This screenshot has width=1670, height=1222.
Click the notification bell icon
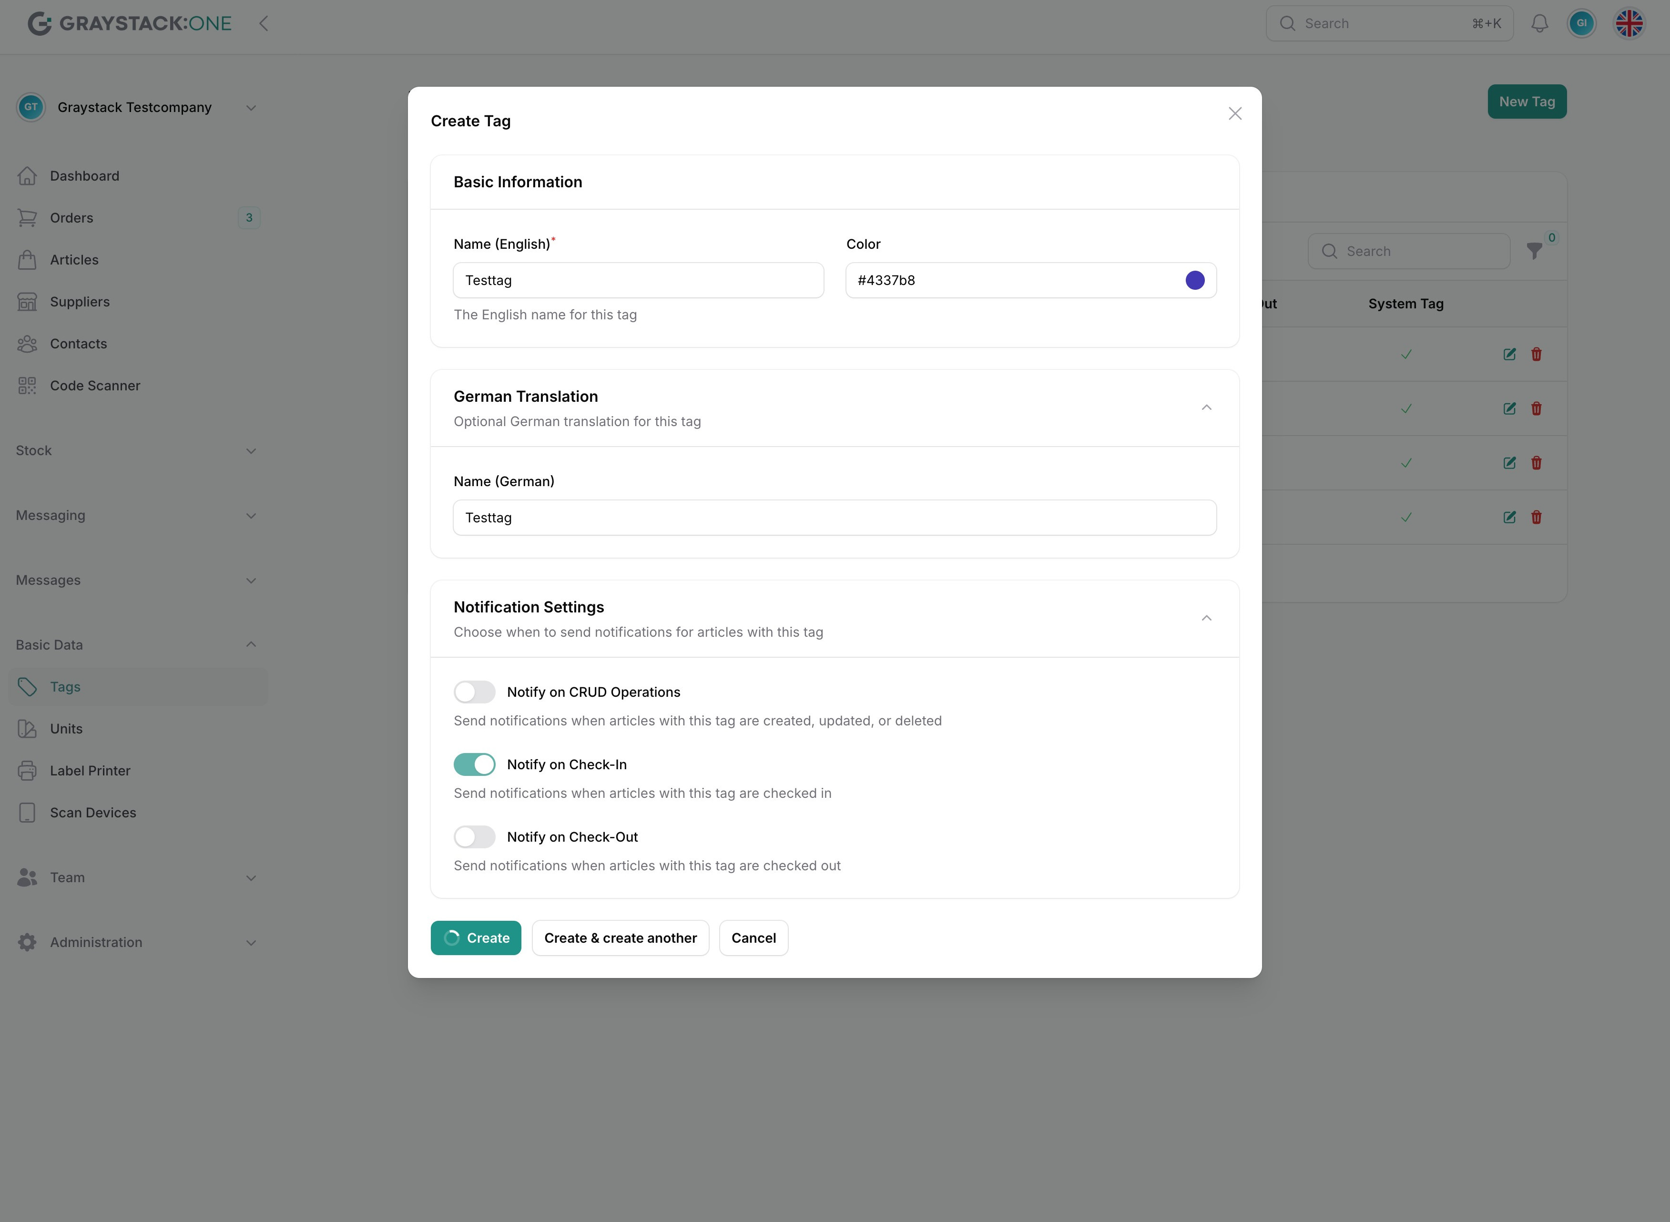(x=1539, y=24)
